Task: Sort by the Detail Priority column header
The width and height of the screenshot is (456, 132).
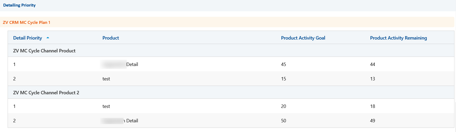Action: [28, 38]
